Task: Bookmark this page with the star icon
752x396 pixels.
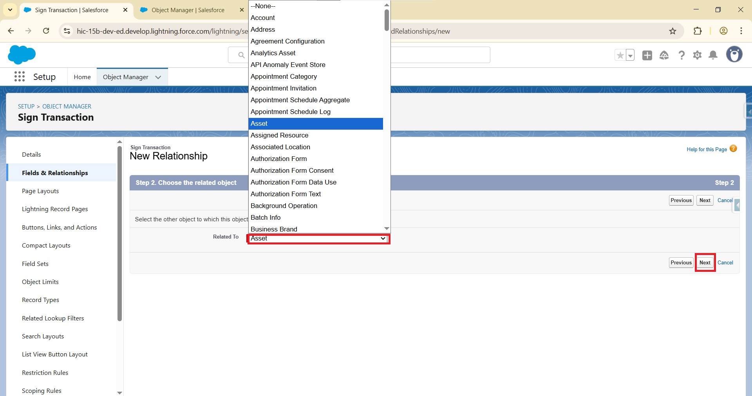Action: click(672, 31)
